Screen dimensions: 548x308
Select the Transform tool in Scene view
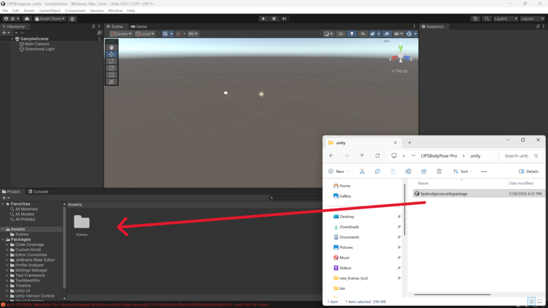[111, 82]
